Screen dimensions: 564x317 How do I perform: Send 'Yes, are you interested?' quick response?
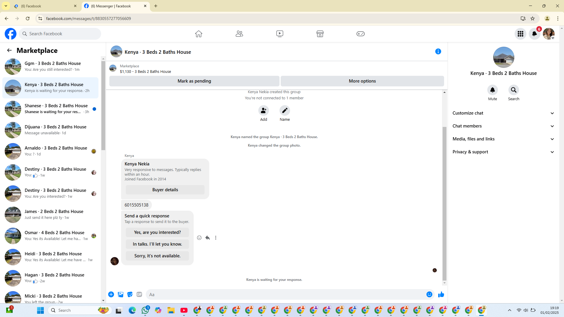[x=158, y=232]
